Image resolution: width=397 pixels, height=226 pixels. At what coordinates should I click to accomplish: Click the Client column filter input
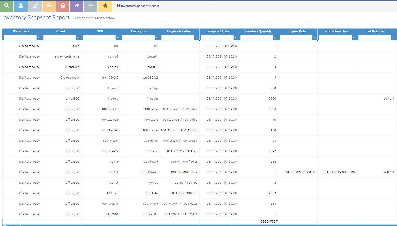(x=60, y=38)
